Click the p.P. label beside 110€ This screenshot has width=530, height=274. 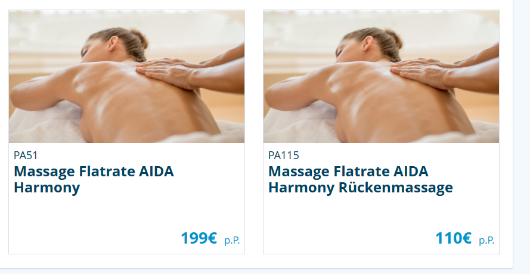click(486, 240)
